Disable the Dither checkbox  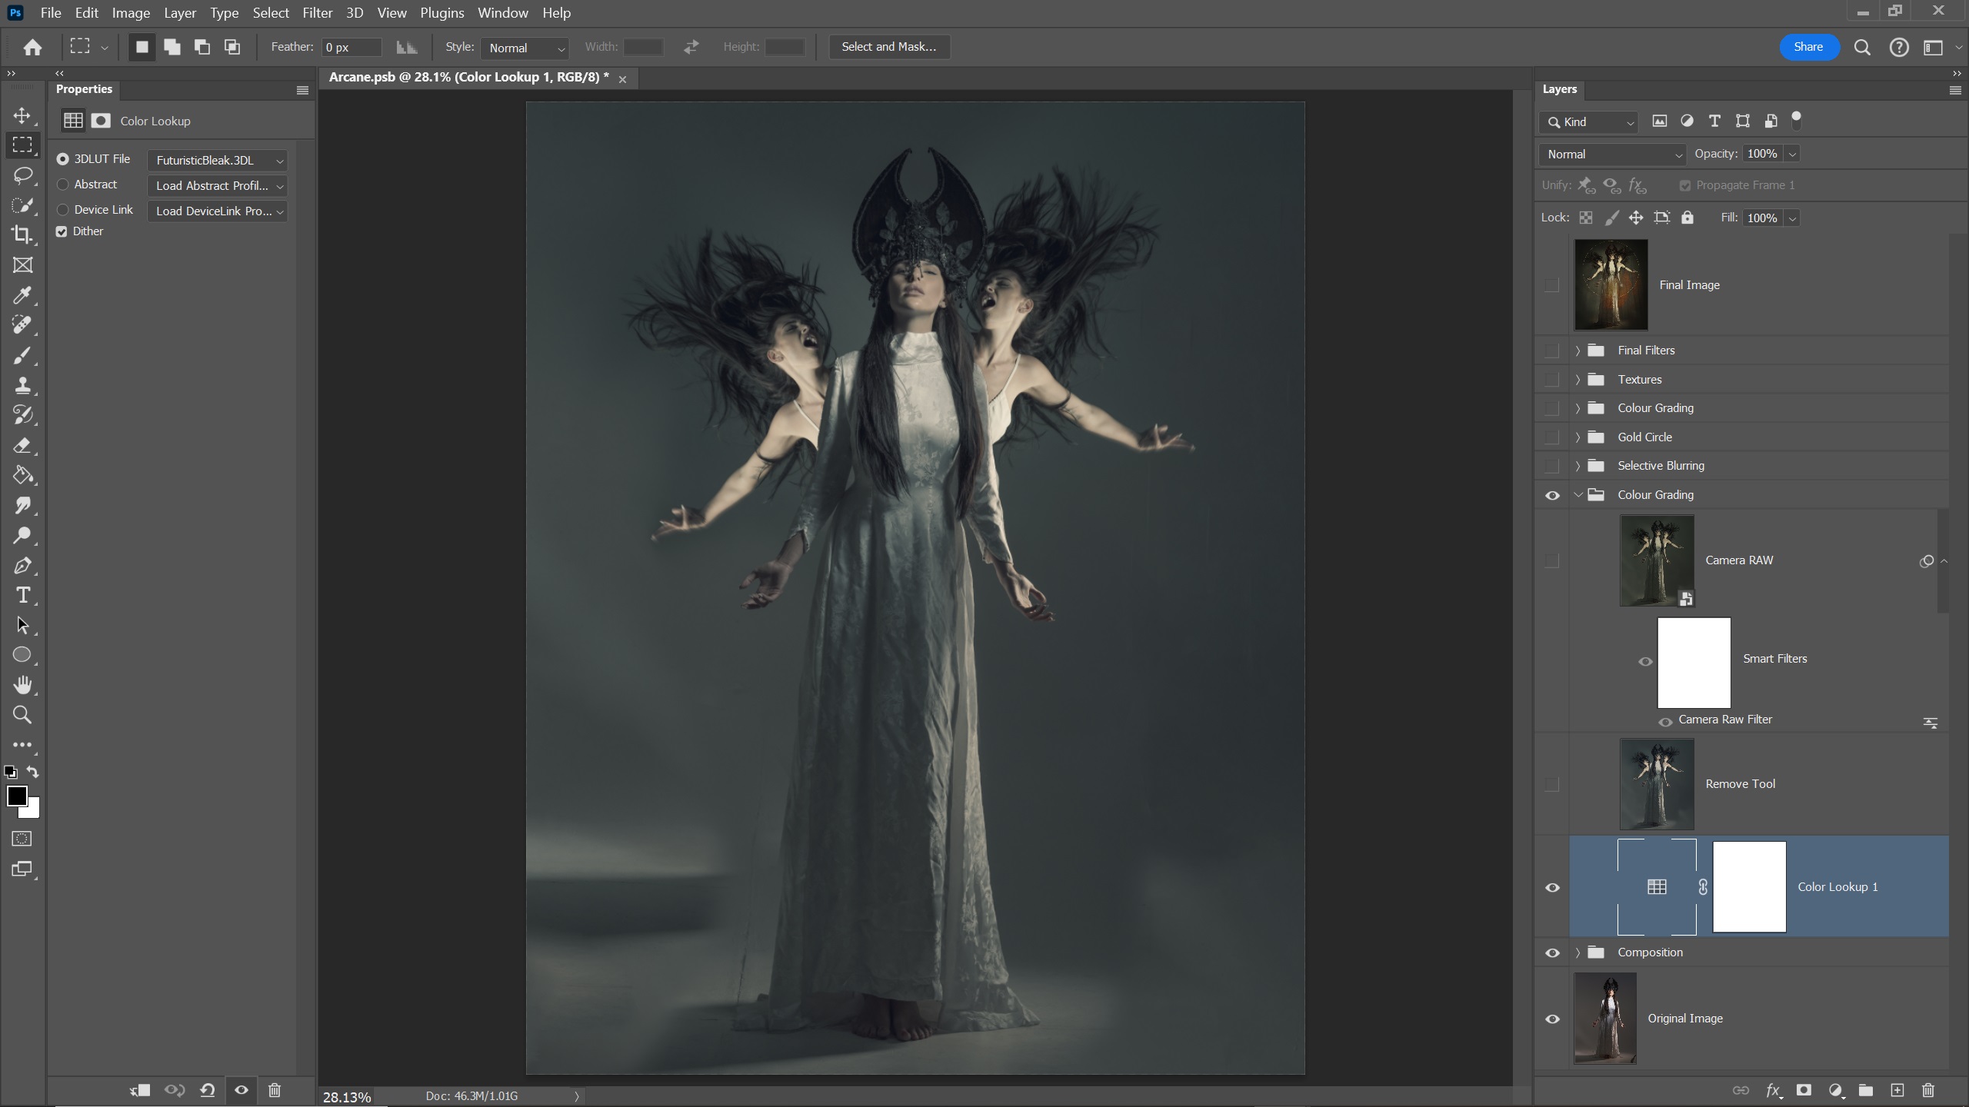point(62,231)
